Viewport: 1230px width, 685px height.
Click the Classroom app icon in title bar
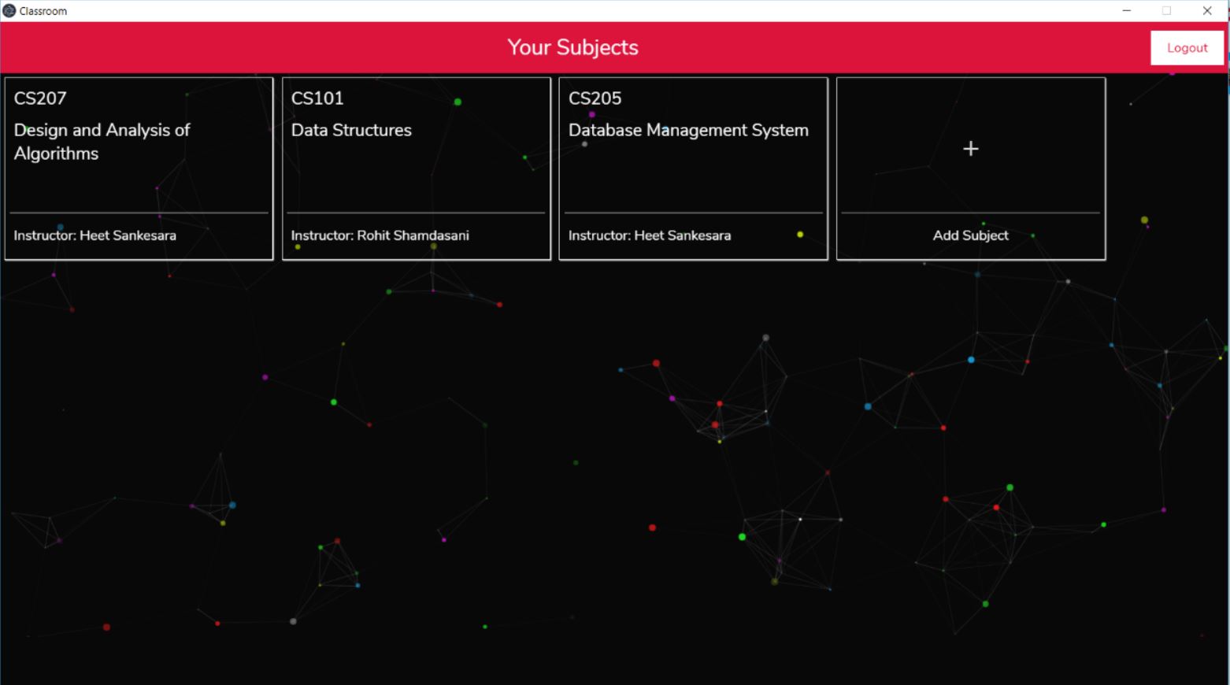[x=9, y=11]
